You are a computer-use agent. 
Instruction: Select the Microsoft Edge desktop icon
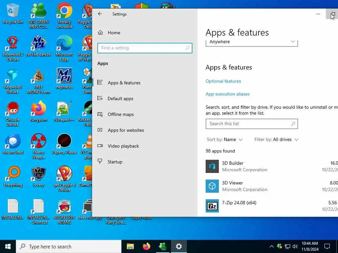64,49
